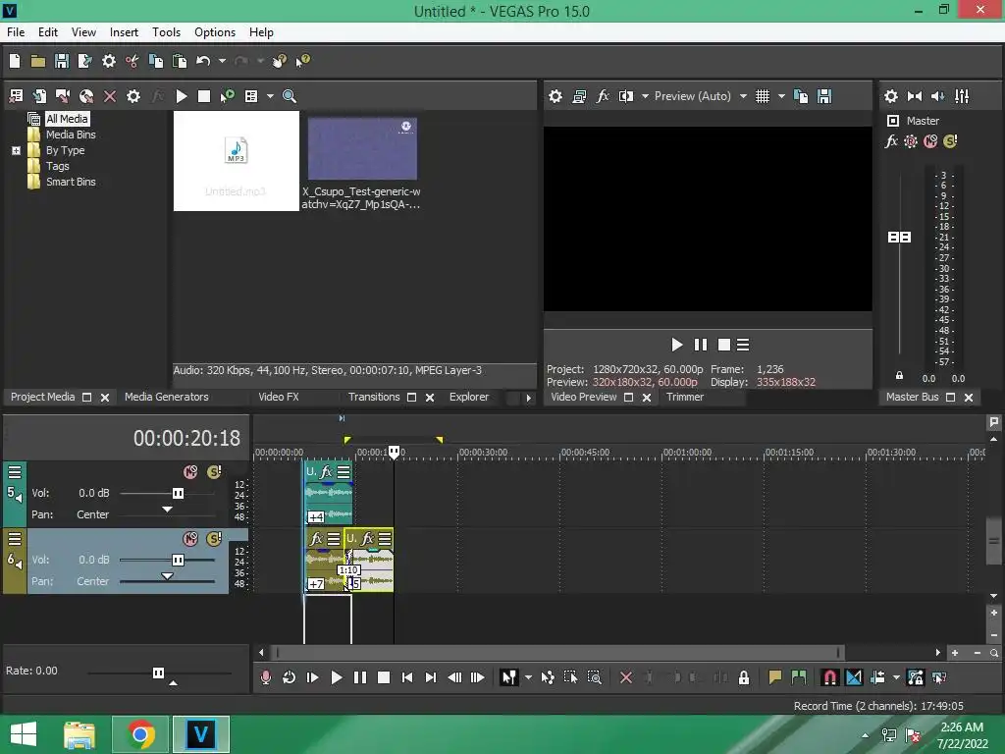Click the track 6 pan slider
Screen dimensions: 1005x754
167,578
